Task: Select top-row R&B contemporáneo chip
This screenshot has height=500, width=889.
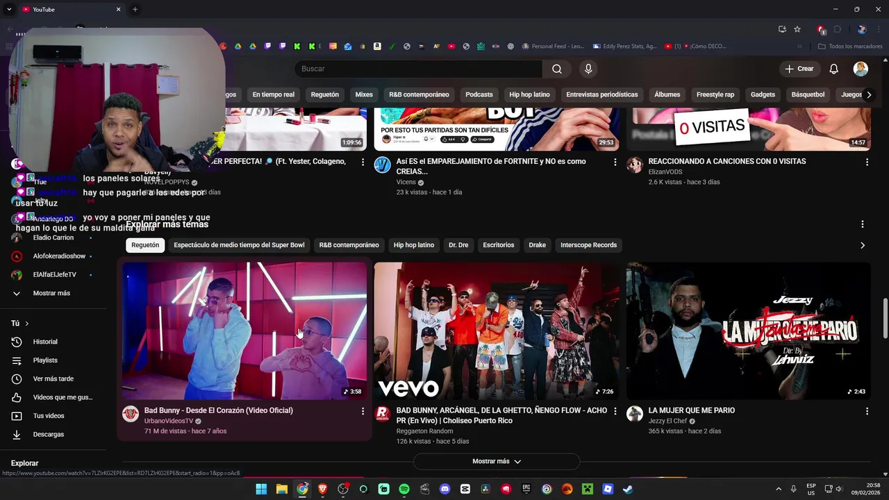Action: [419, 94]
